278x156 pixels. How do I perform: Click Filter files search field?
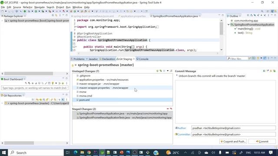[x=237, y=58]
